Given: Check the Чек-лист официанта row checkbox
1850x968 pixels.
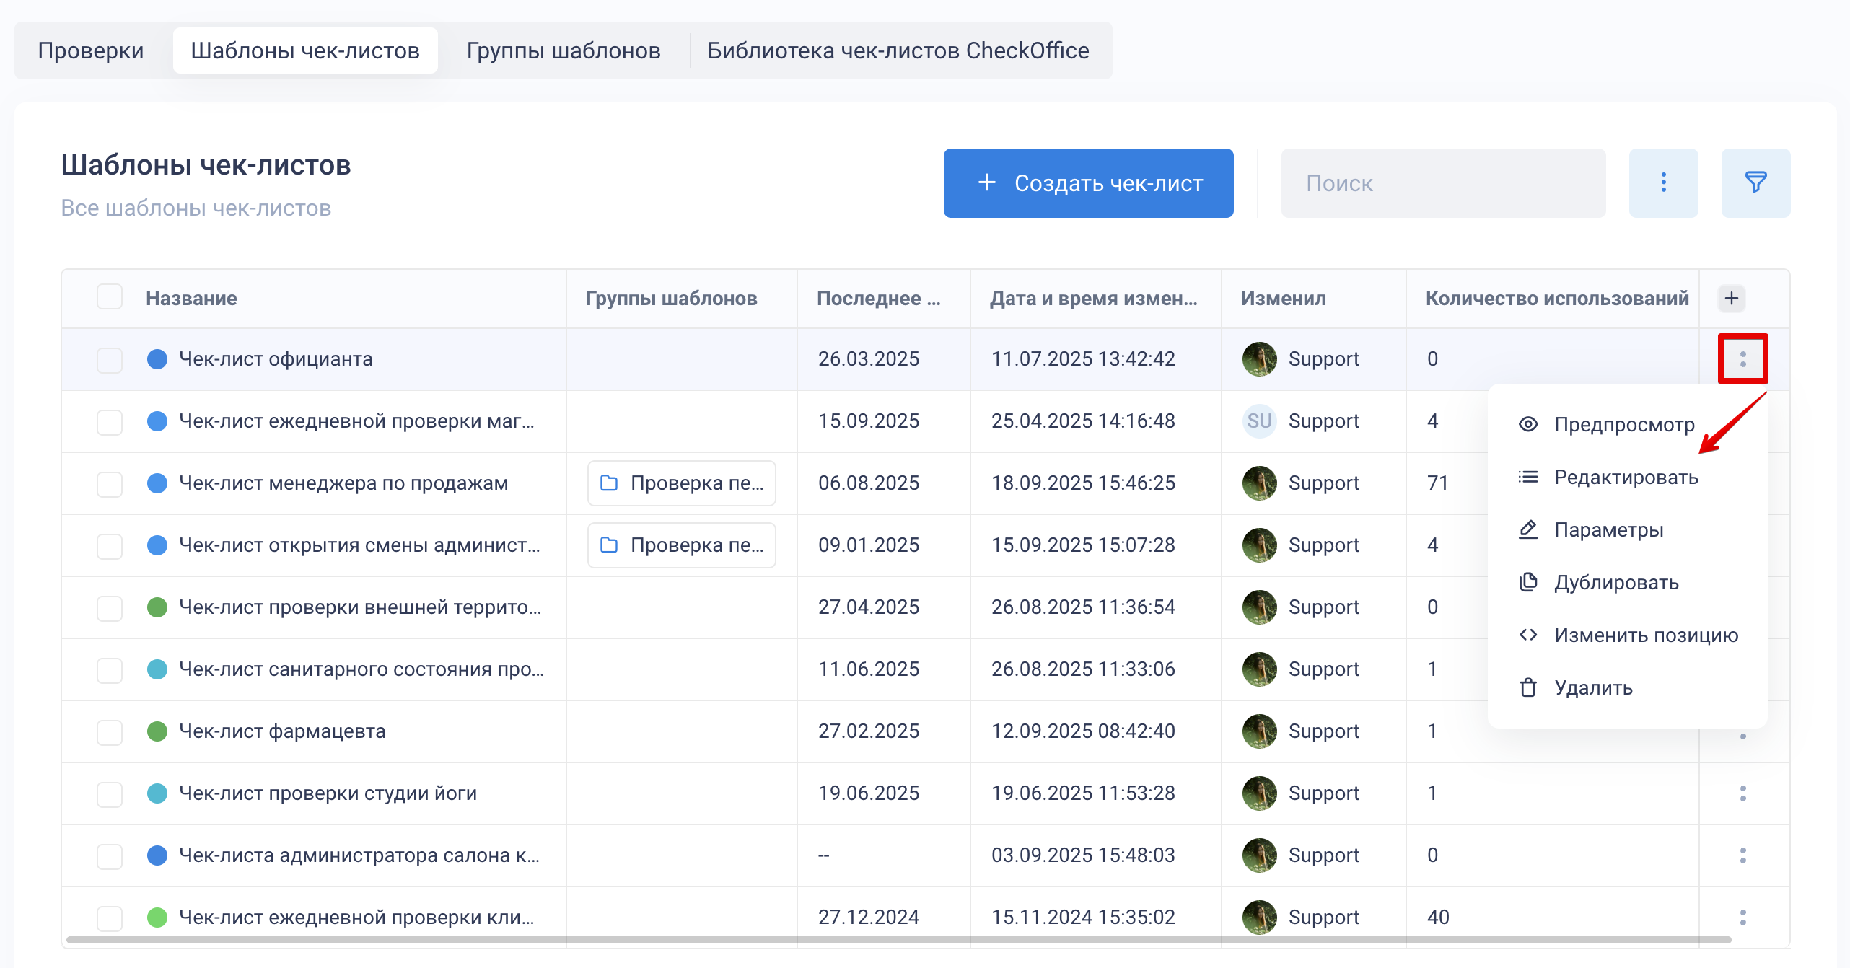Looking at the screenshot, I should (110, 359).
